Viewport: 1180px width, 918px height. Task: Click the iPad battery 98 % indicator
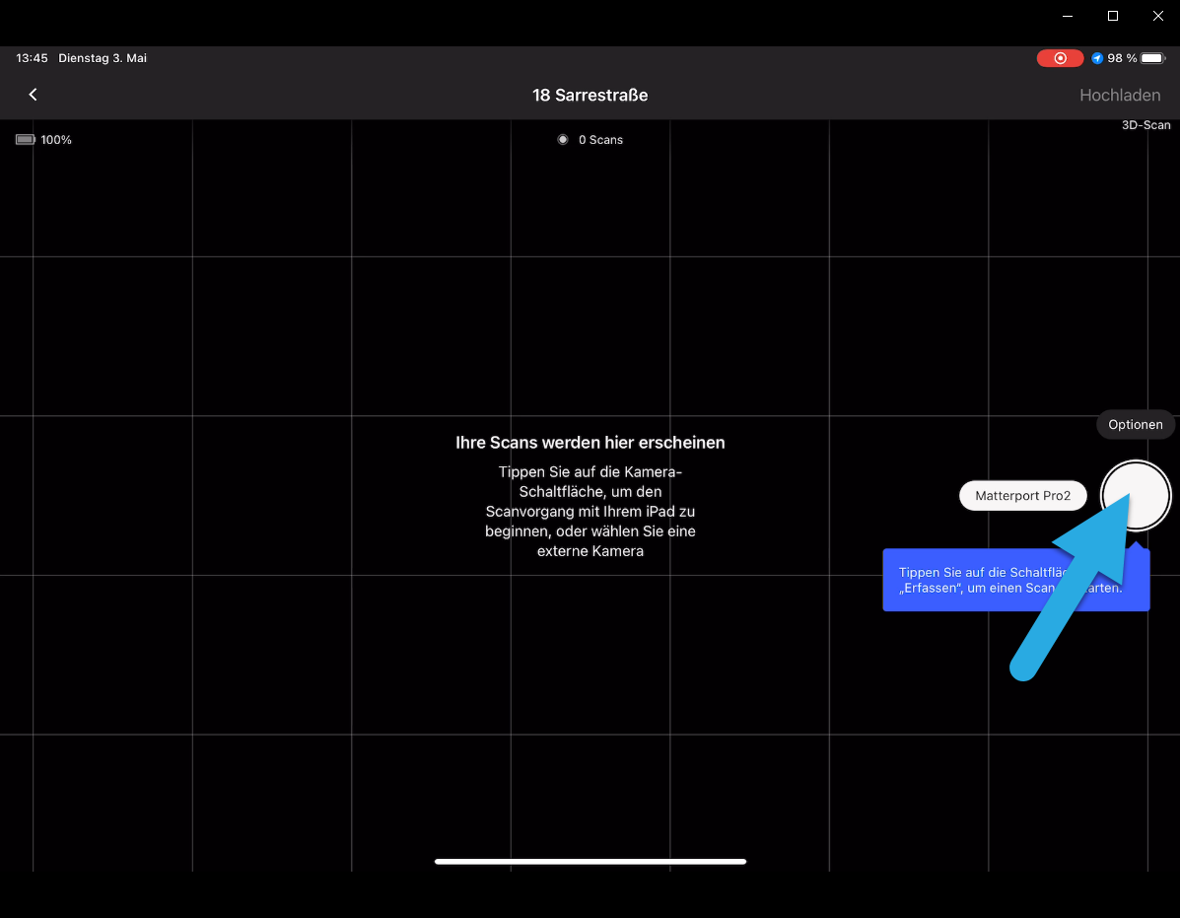click(x=1137, y=58)
